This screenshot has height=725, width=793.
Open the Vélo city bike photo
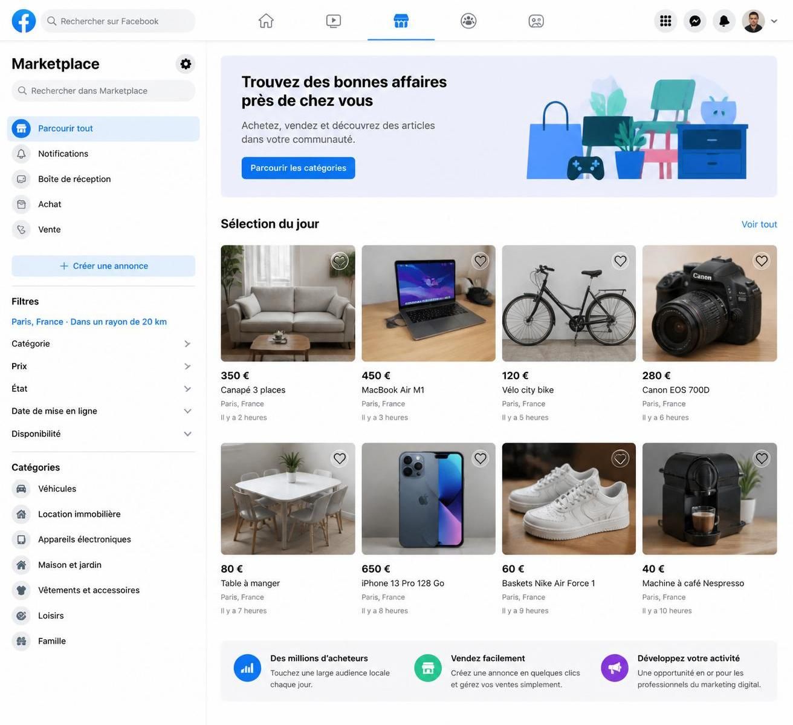click(x=569, y=304)
